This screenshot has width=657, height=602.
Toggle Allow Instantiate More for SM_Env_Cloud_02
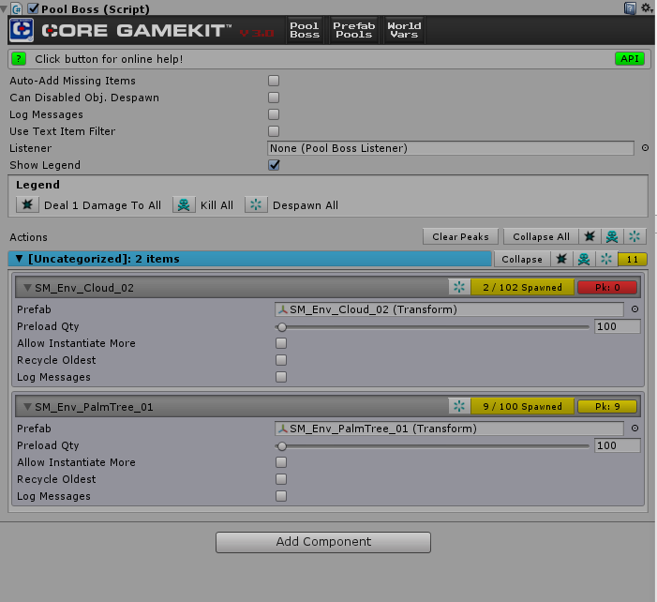click(x=281, y=343)
